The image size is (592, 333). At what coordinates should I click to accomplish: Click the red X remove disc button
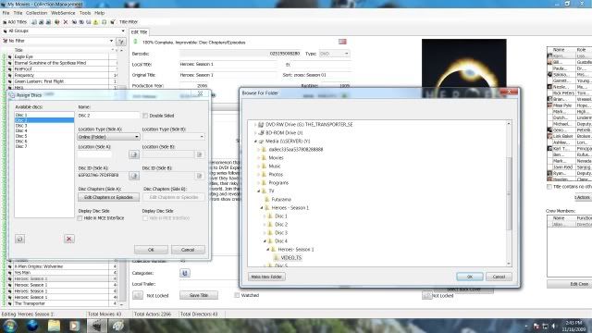69,239
